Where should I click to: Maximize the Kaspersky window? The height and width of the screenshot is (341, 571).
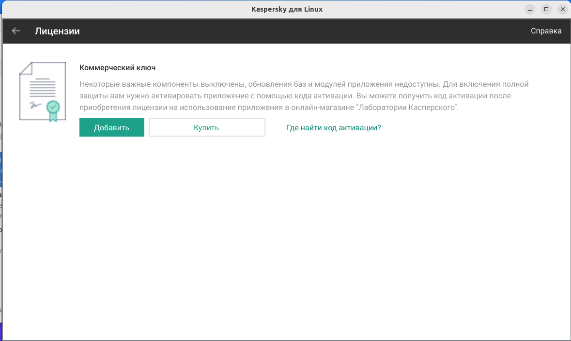pos(546,10)
